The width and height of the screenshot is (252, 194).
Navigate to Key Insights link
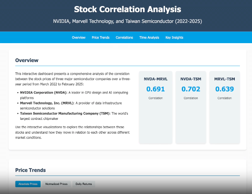tap(174, 38)
